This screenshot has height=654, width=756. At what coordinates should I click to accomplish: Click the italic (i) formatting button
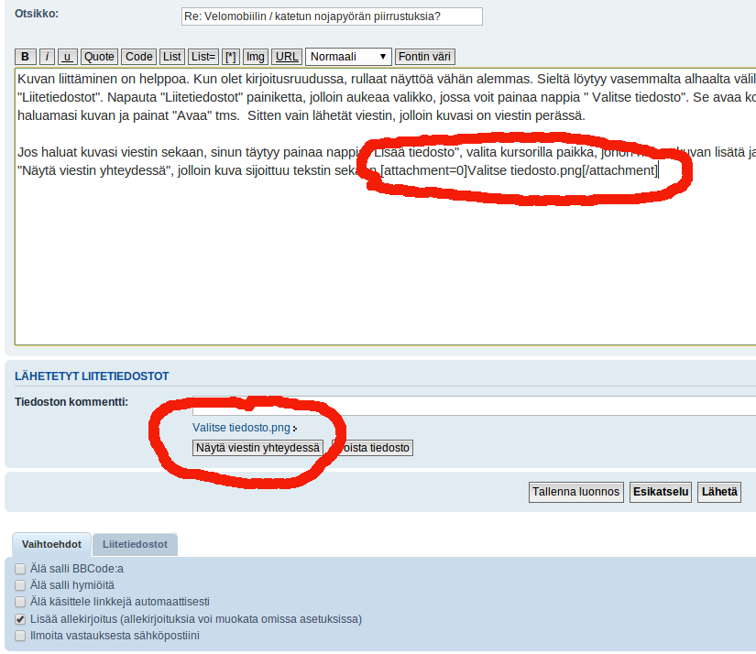click(x=47, y=57)
